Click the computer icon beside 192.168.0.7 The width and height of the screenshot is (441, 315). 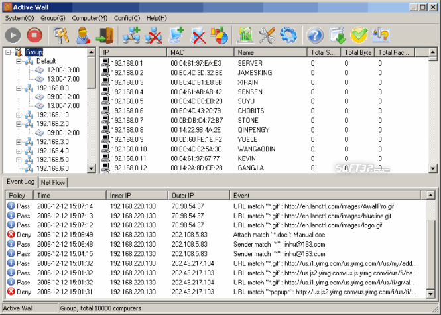105,120
